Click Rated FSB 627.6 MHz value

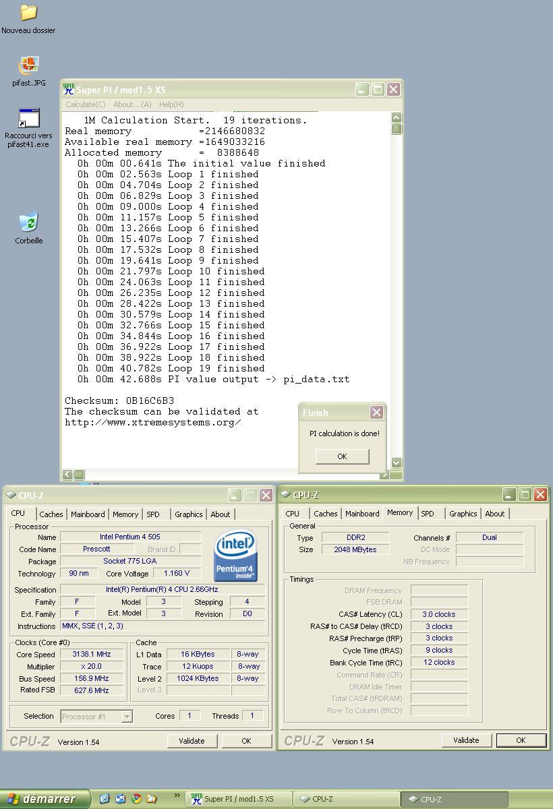91,690
